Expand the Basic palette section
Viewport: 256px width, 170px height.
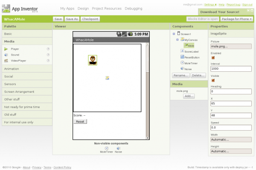pyautogui.click(x=27, y=34)
